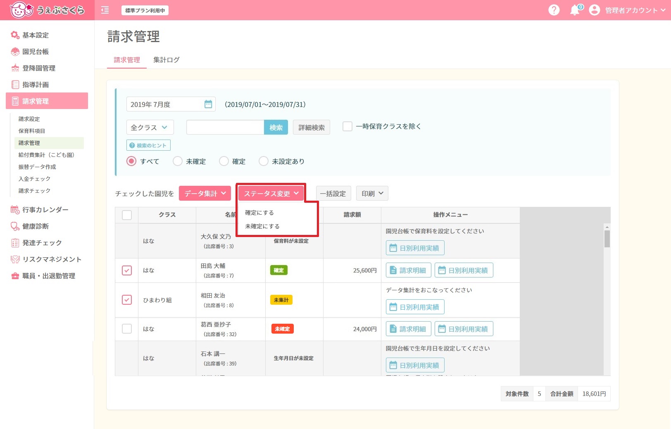Toggle select-all checkbox in table header
This screenshot has width=671, height=429.
coord(127,215)
